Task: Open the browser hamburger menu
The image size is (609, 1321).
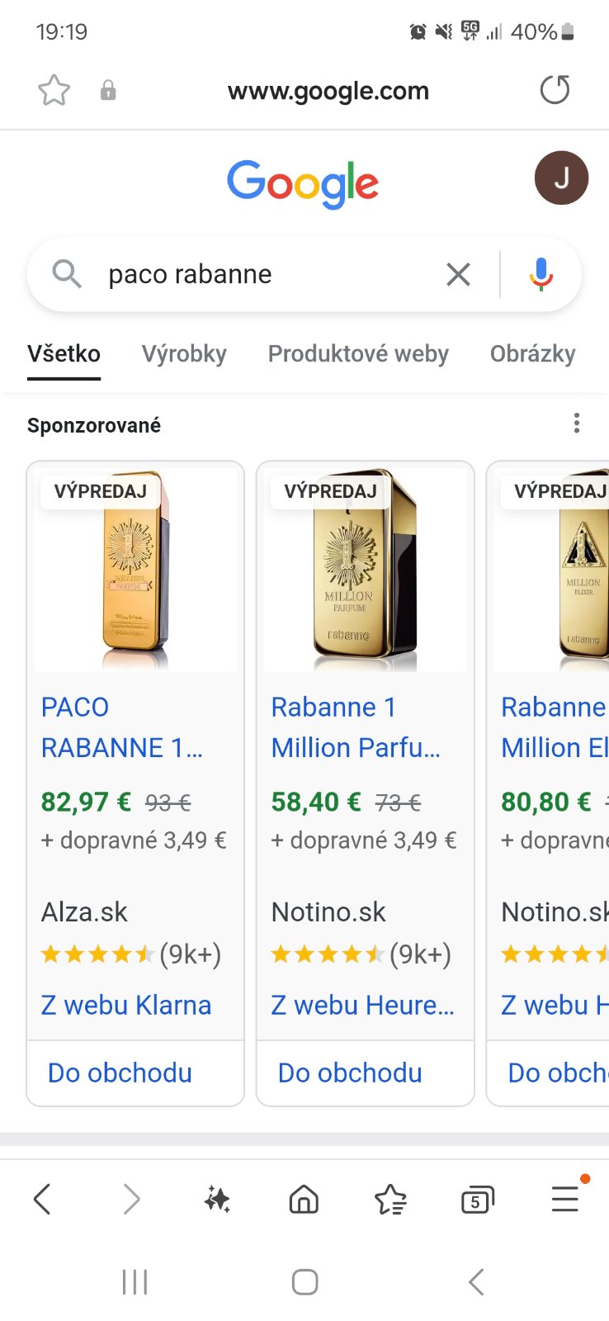Action: pyautogui.click(x=565, y=1199)
